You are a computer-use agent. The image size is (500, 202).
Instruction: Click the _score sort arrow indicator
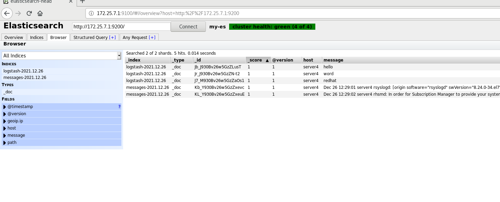pyautogui.click(x=267, y=60)
